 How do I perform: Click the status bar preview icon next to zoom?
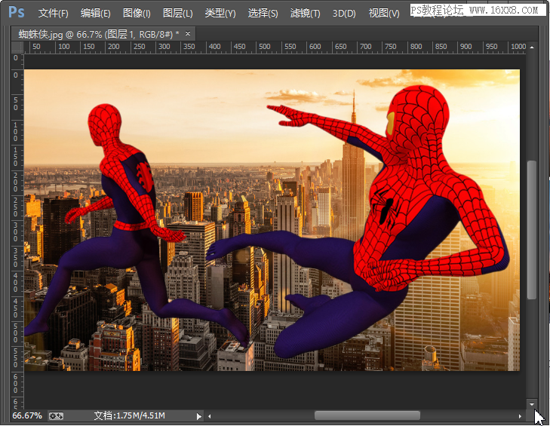coord(56,416)
